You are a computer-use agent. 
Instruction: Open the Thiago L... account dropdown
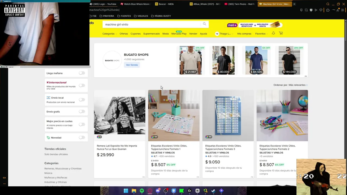224,34
